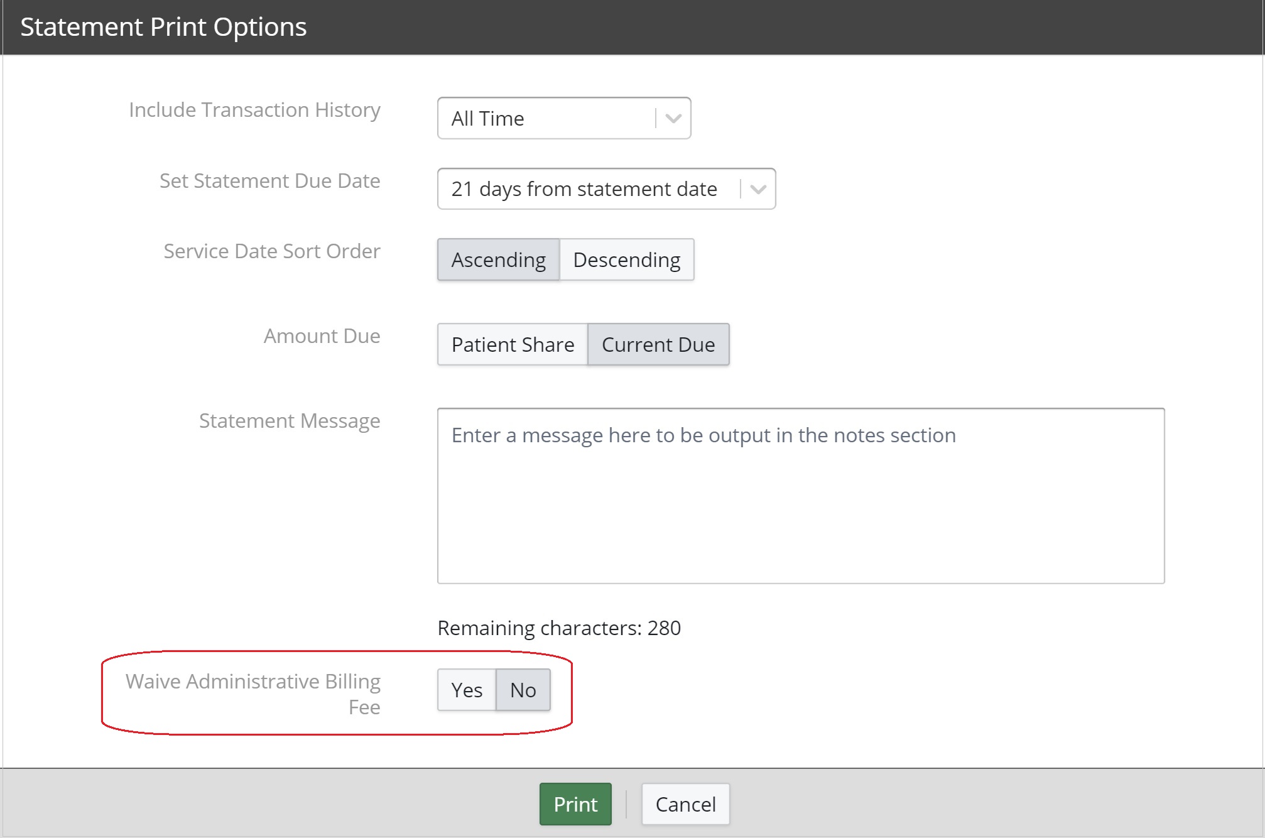The width and height of the screenshot is (1265, 838).
Task: Click the Set Statement Due Date label
Action: (269, 181)
